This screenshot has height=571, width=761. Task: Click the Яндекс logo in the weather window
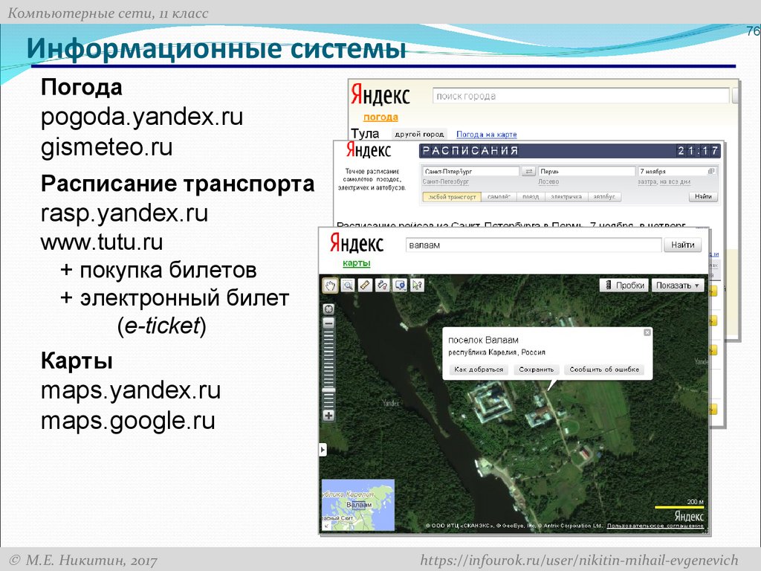tap(380, 95)
